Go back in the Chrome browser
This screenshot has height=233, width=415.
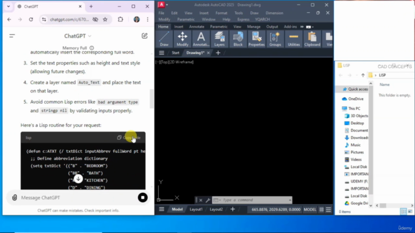[x=9, y=19]
